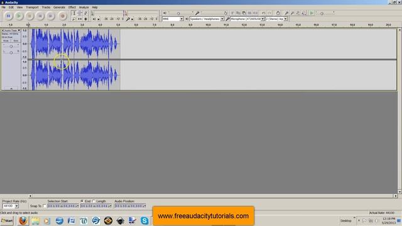Open the Generate menu
This screenshot has height=226, width=402.
click(x=59, y=8)
